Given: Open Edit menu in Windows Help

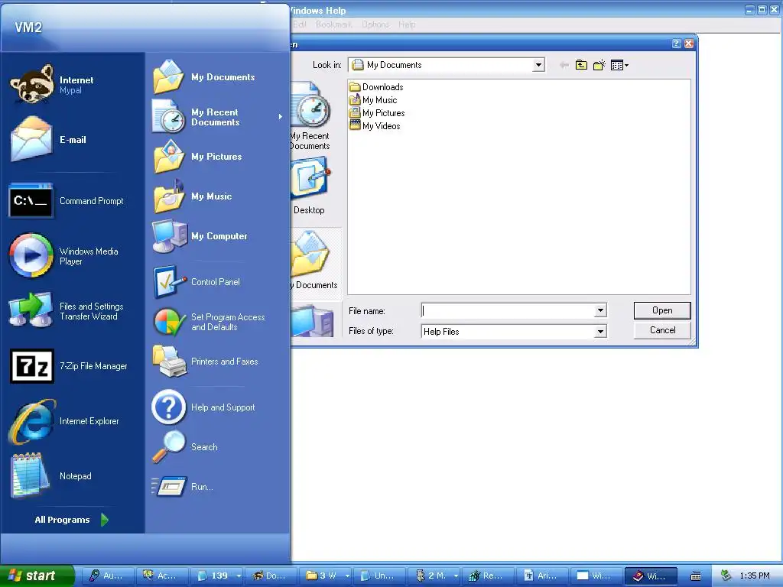Looking at the screenshot, I should (299, 24).
